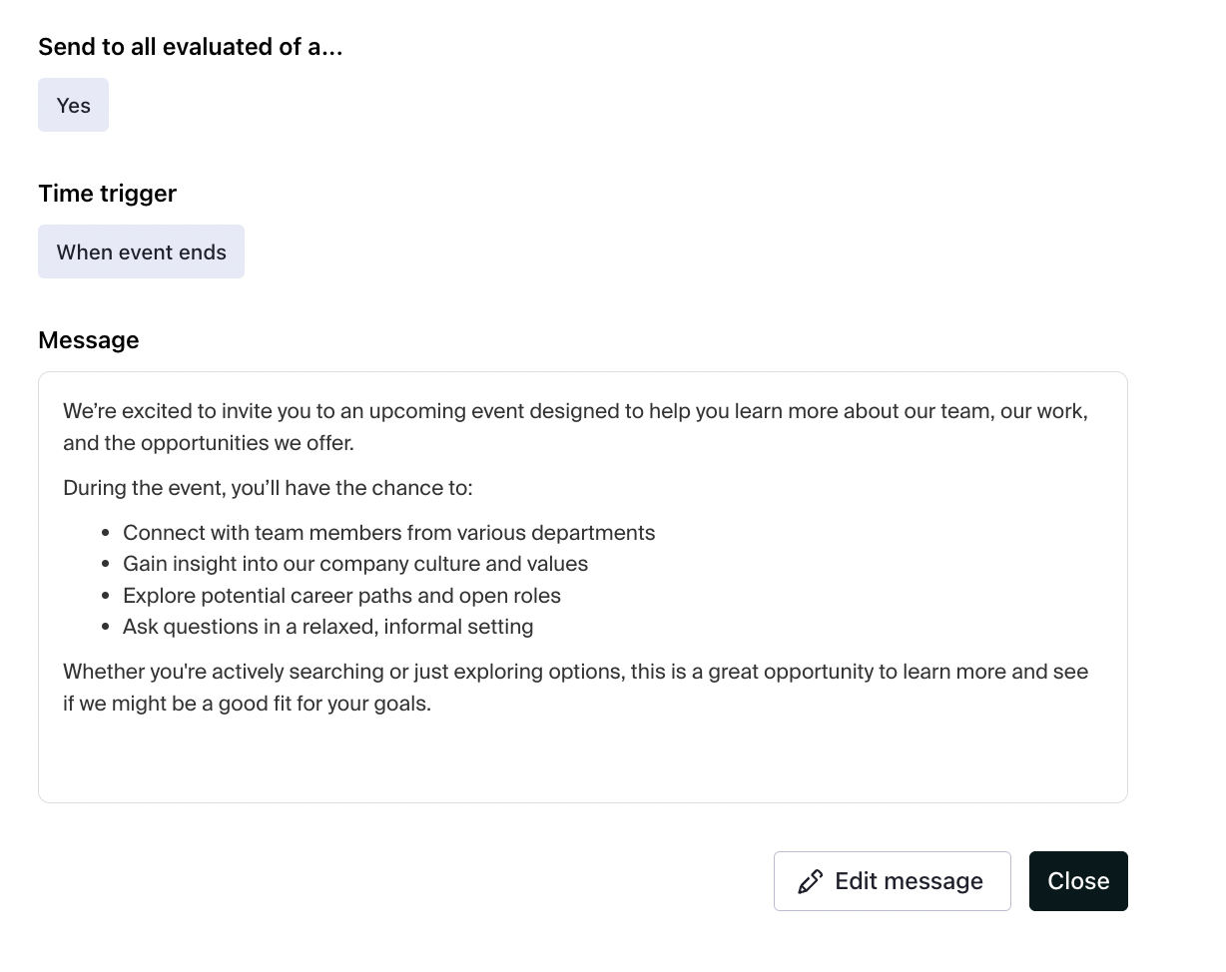Click the We're excited to invite line
Viewport: 1226px width, 972px height.
click(x=575, y=411)
